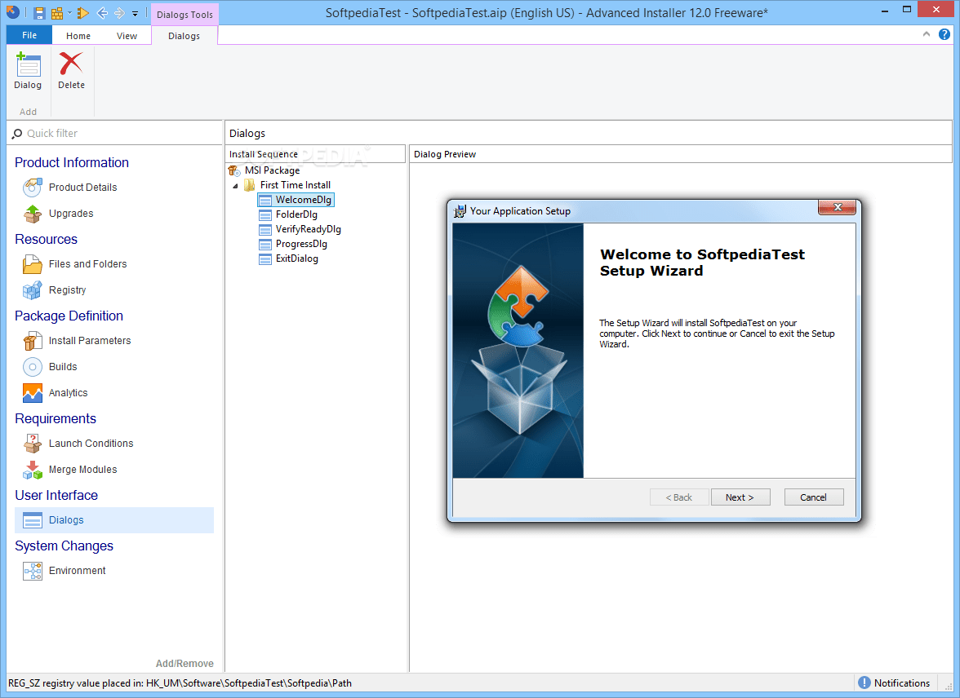Open the File menu

(29, 35)
